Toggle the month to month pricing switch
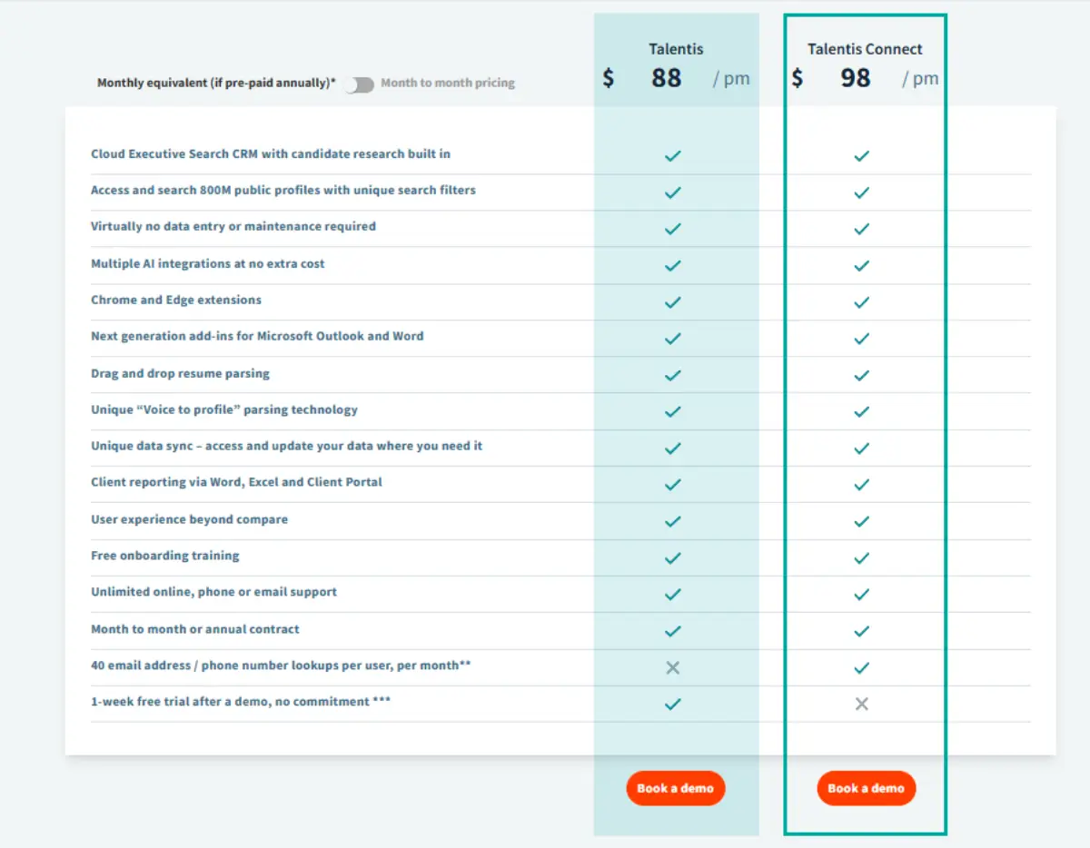Screen dimensions: 1090x848 tap(360, 84)
